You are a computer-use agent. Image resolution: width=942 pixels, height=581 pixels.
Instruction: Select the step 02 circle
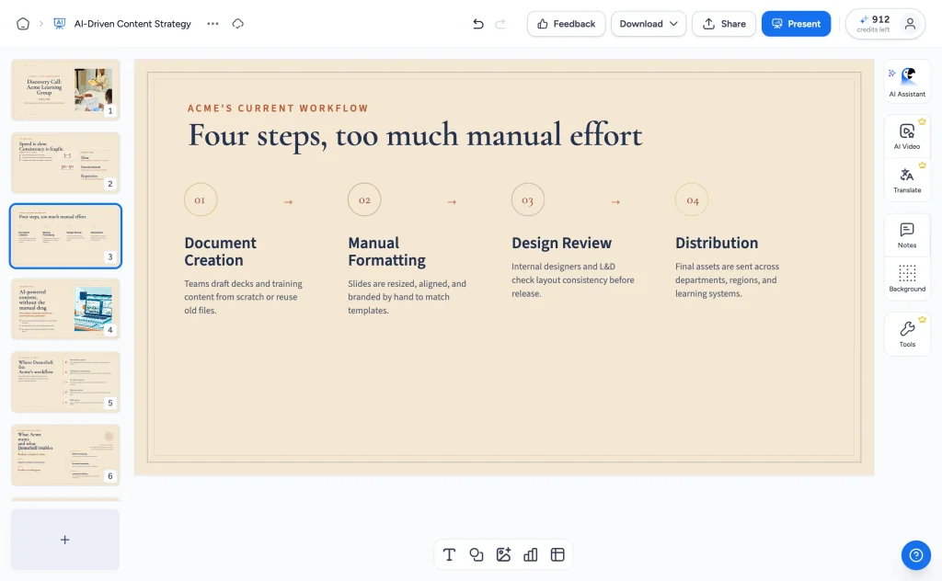pyautogui.click(x=364, y=199)
